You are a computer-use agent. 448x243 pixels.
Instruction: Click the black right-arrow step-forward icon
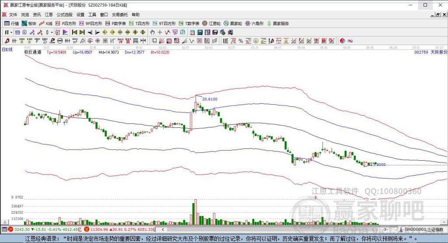[x=97, y=32]
